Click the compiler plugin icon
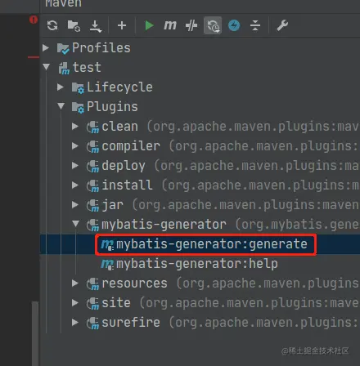Viewport: 360px width, 366px height. pos(93,147)
